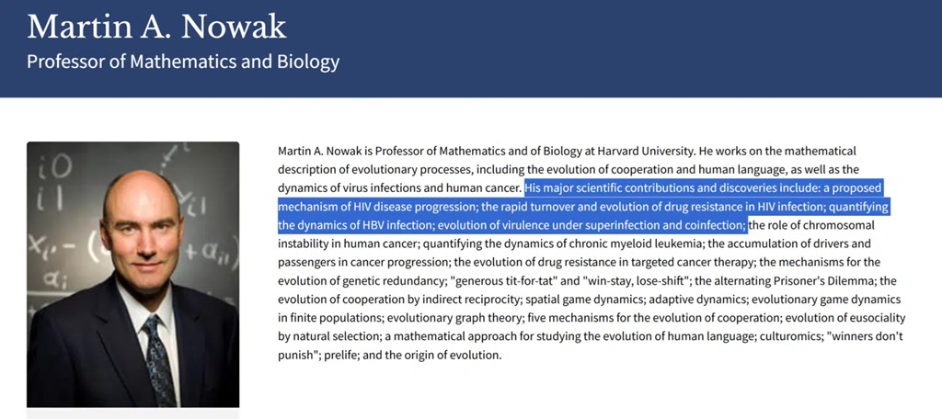Click the words 'Harvard University' in the bio

[x=648, y=151]
